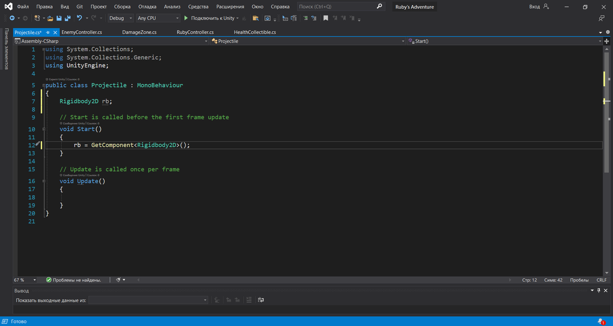The image size is (613, 326).
Task: Save the current file with floppy icon
Action: 59,18
